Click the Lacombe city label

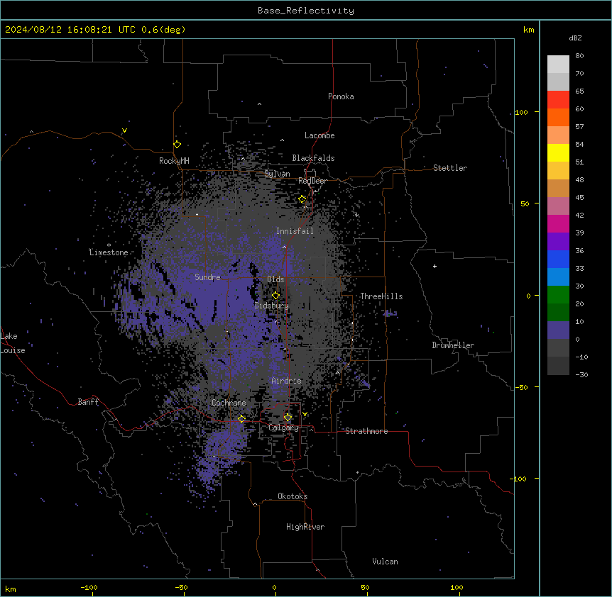pyautogui.click(x=319, y=135)
